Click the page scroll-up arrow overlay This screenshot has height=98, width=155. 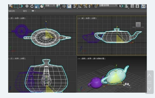pos(149,76)
